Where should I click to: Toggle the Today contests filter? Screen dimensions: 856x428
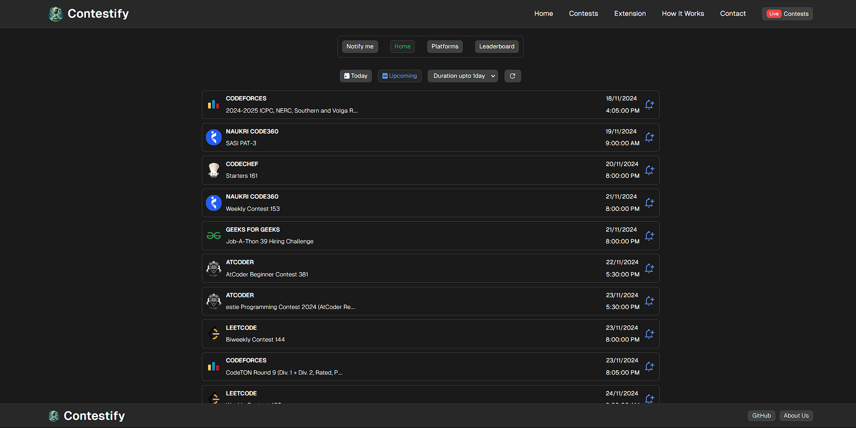pyautogui.click(x=356, y=76)
